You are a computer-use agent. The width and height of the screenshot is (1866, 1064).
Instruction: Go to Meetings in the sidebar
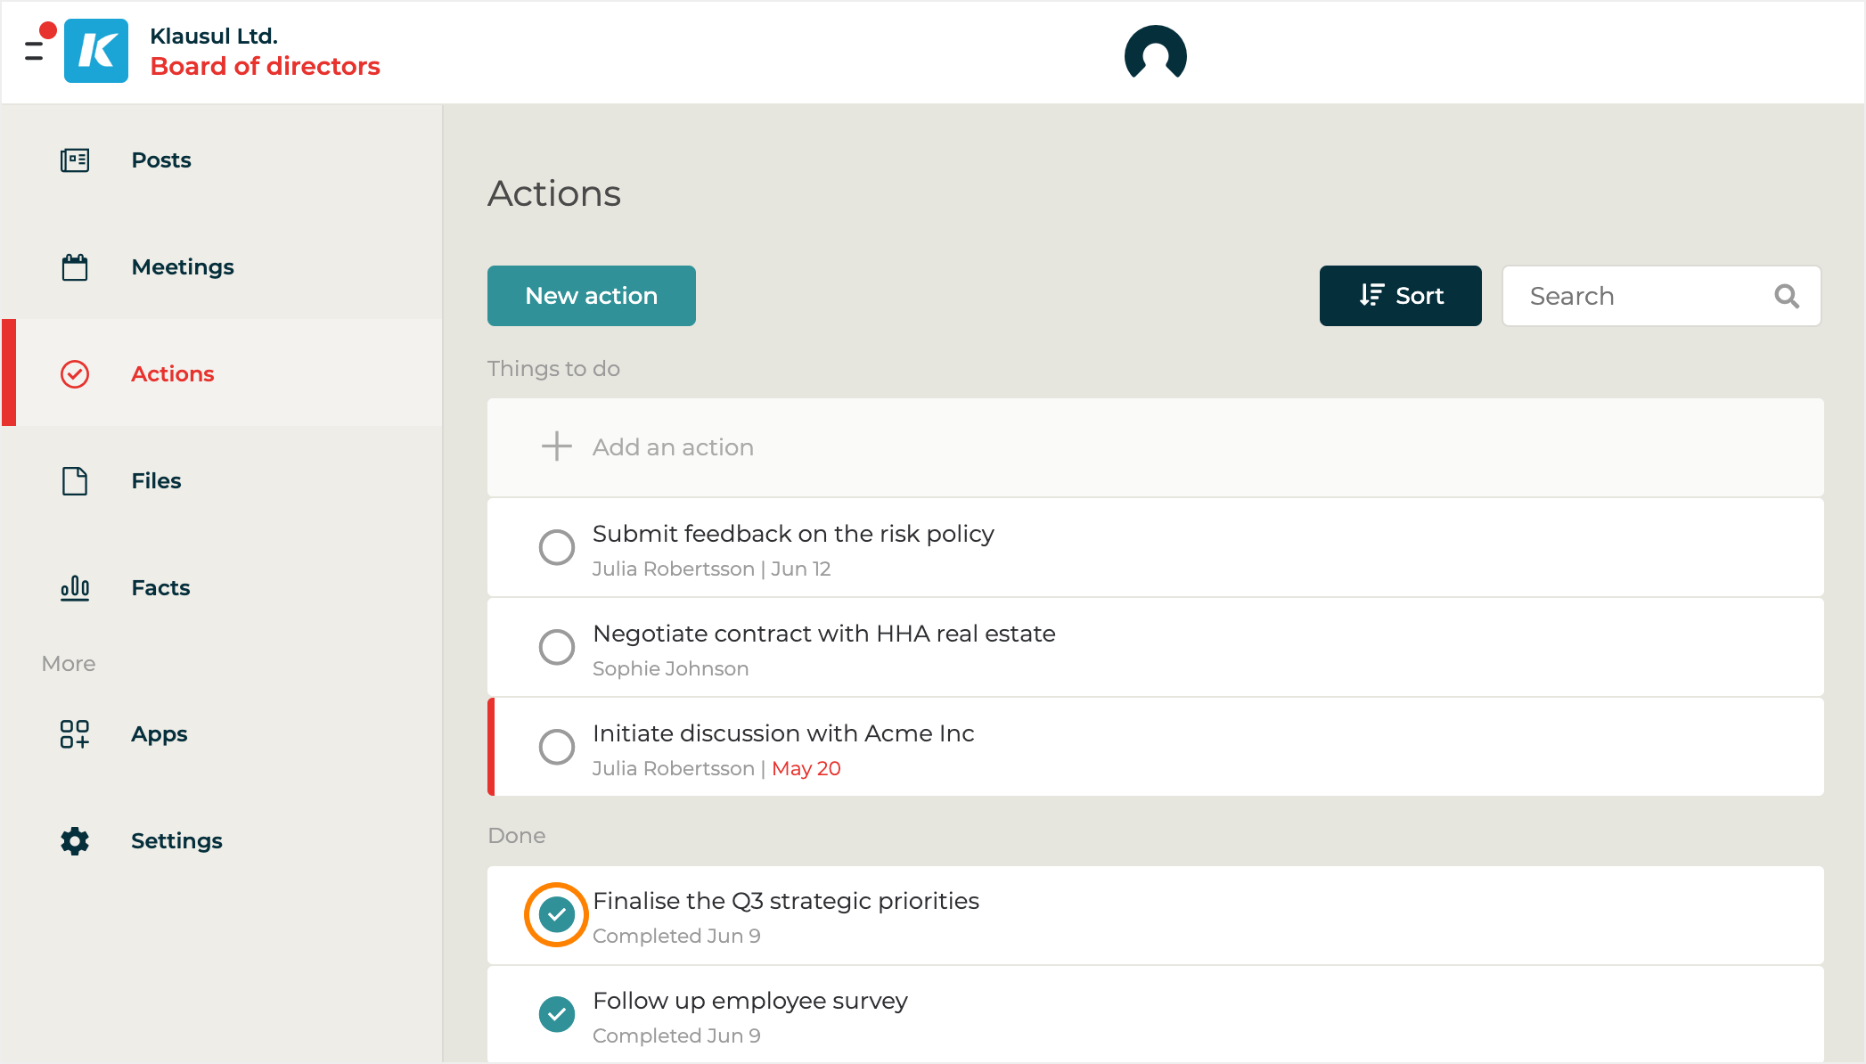[x=183, y=267]
